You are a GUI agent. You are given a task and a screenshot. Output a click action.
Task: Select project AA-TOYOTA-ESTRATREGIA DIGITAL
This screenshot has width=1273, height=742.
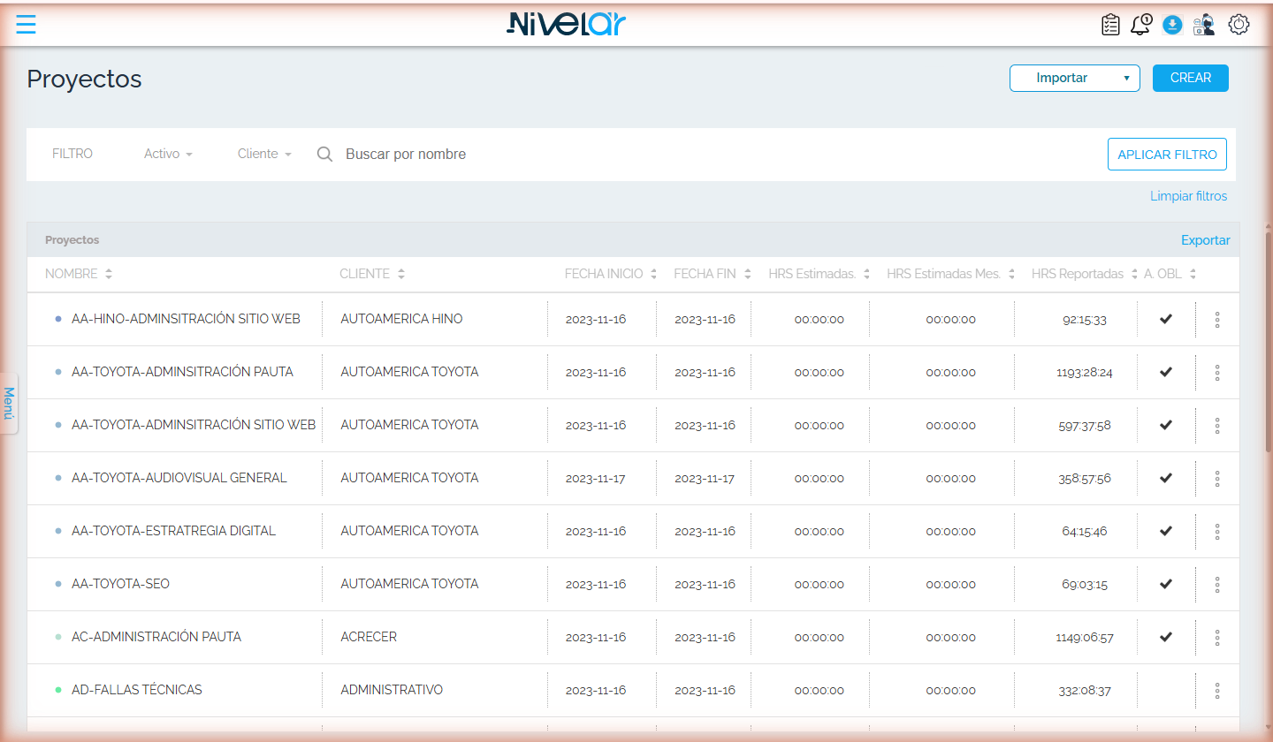click(173, 531)
